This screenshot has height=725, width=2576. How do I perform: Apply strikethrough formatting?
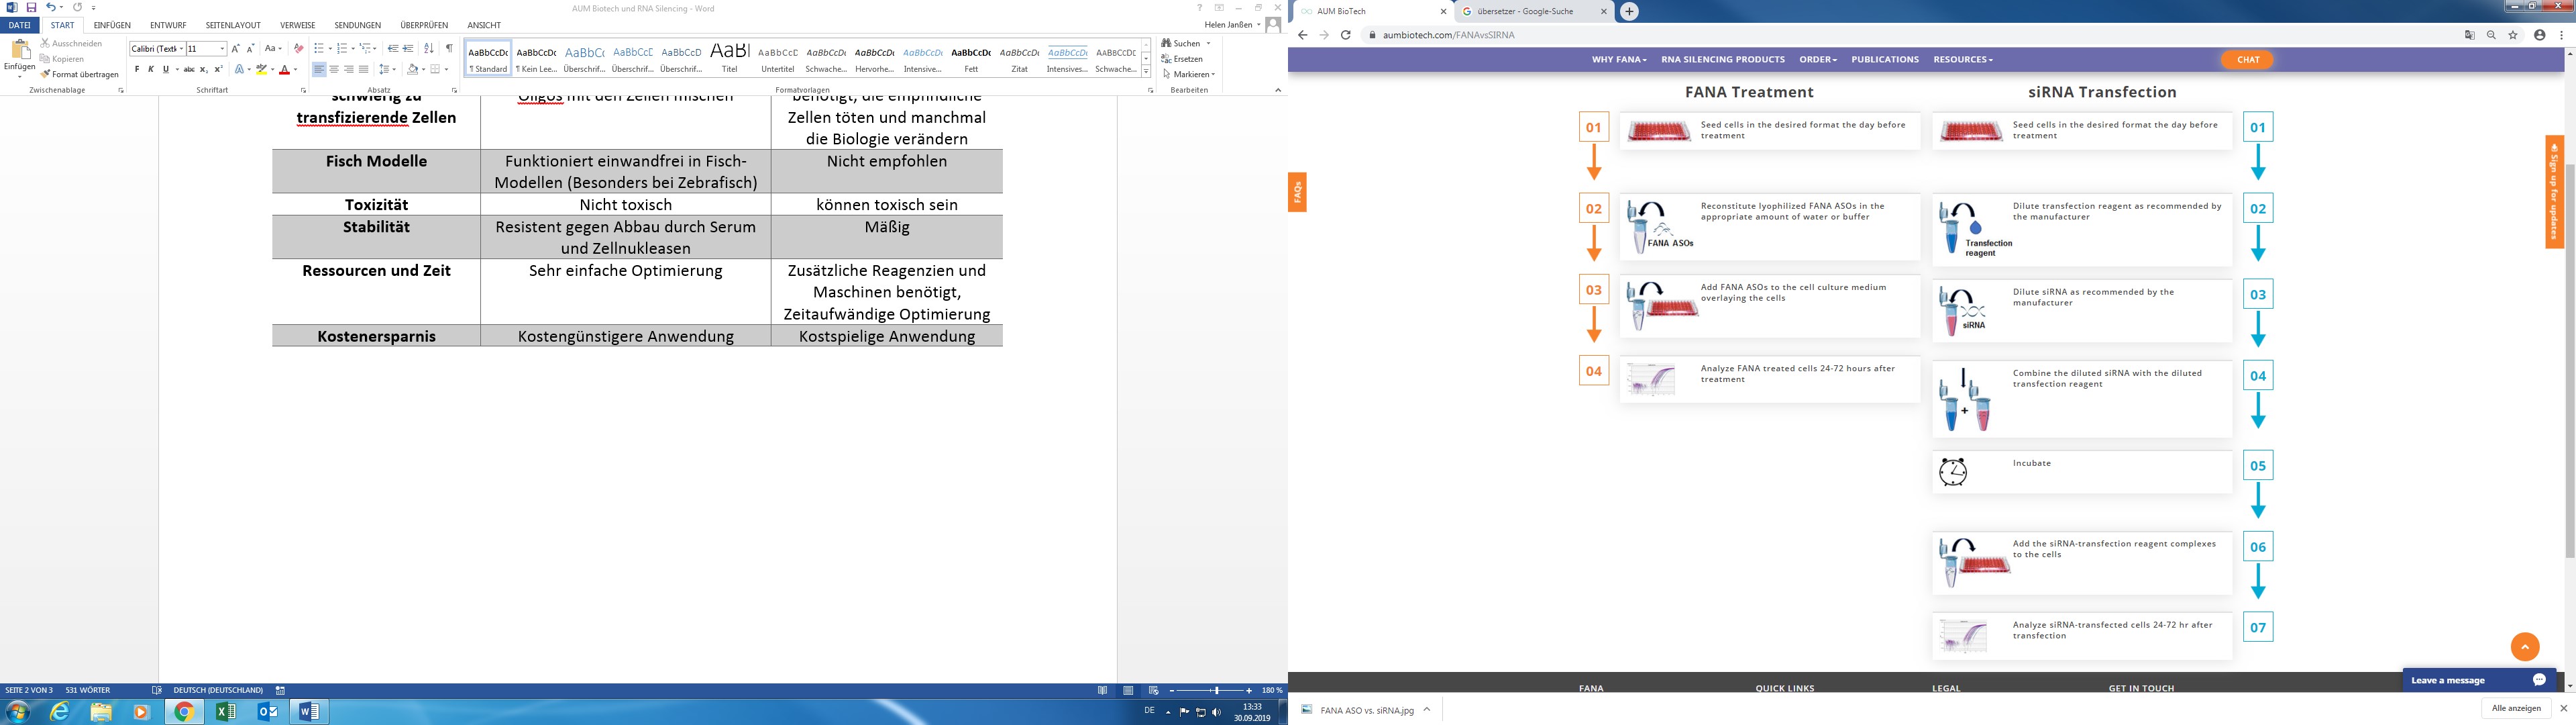click(189, 69)
